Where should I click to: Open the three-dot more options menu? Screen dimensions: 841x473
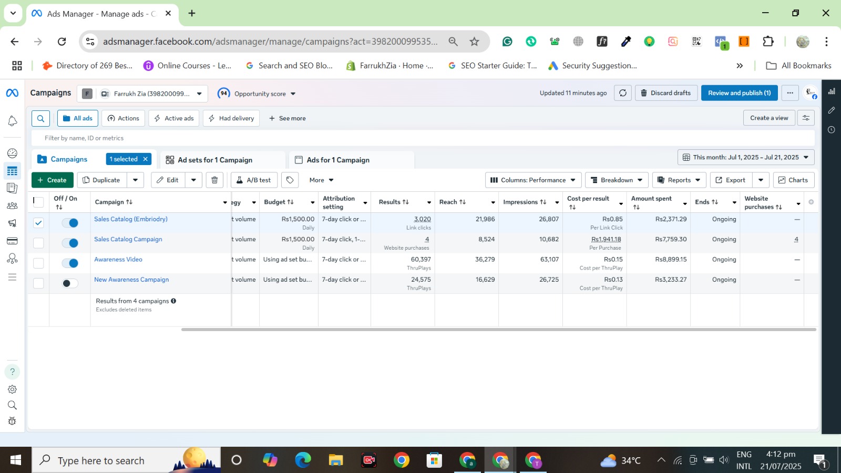[x=790, y=93]
